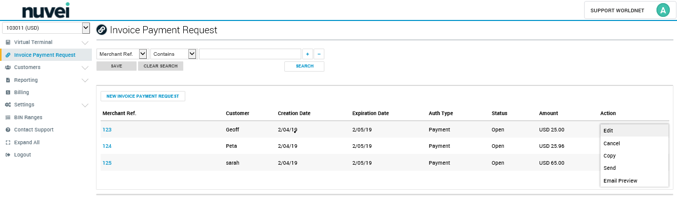The image size is (677, 201).
Task: Click the user avatar 'A' icon
Action: tap(663, 10)
